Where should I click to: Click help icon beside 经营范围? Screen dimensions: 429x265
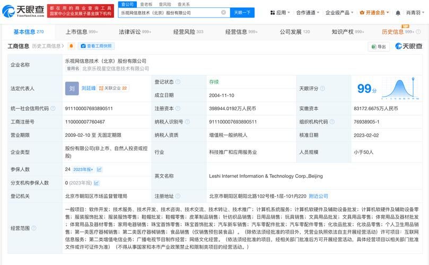[33, 228]
